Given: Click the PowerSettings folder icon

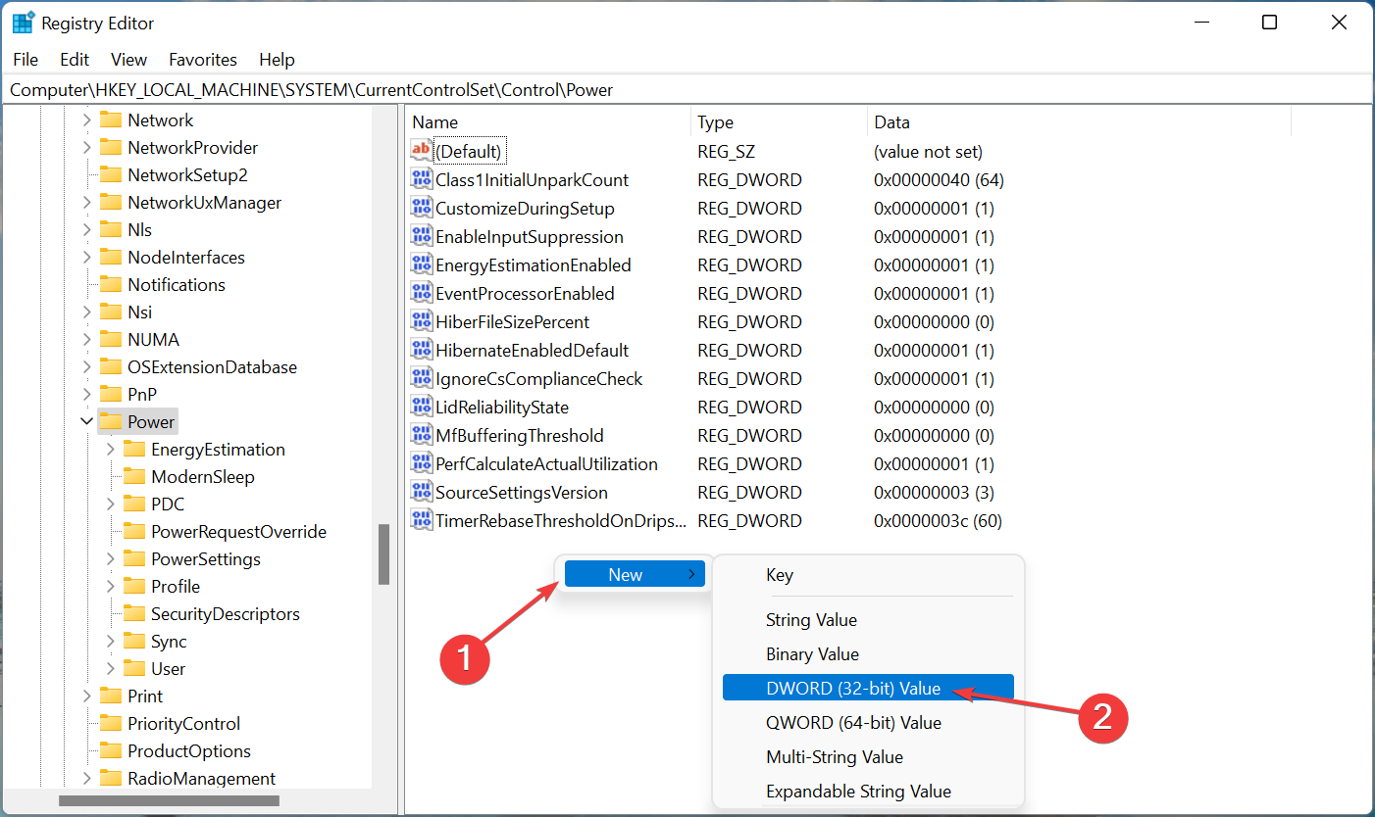Looking at the screenshot, I should tap(134, 559).
